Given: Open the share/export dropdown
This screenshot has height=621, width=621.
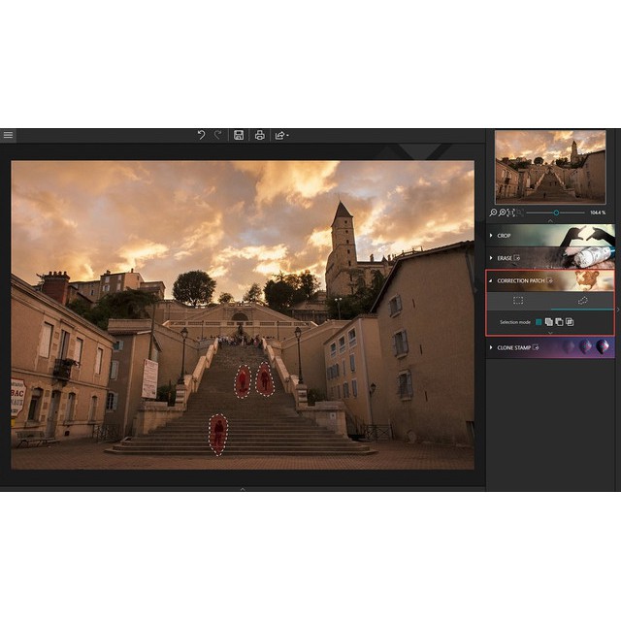Looking at the screenshot, I should [x=281, y=136].
